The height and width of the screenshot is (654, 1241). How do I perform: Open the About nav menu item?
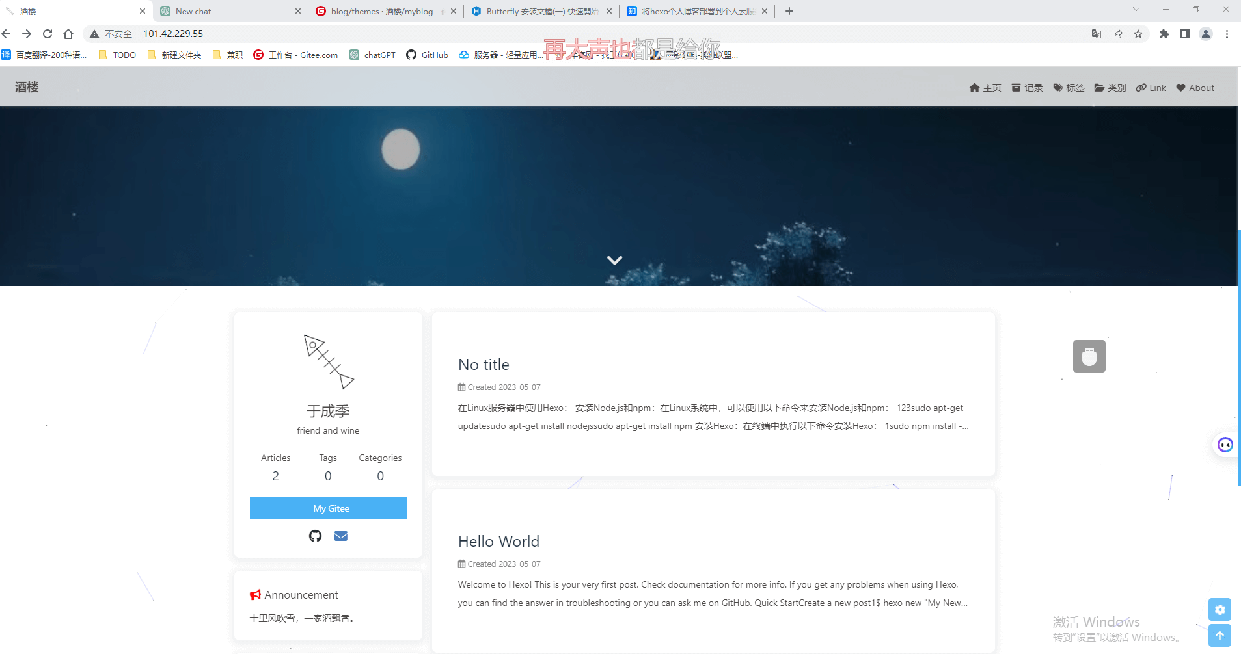tap(1195, 88)
